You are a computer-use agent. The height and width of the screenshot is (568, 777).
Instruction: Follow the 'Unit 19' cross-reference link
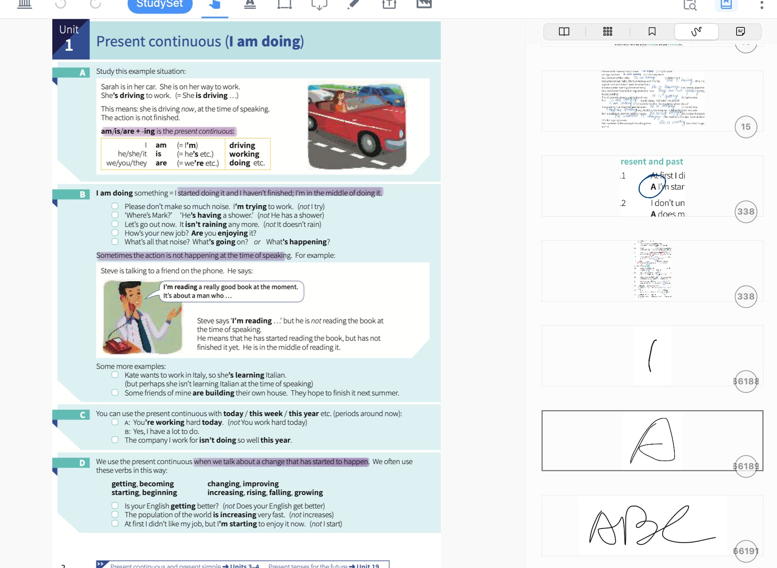pyautogui.click(x=364, y=566)
